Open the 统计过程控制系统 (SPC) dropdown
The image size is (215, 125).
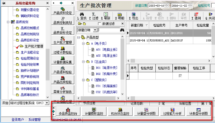[x=47, y=103]
